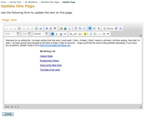This screenshot has height=117, width=152.
Task: Center align the paragraph text
Action: [x=94, y=29]
